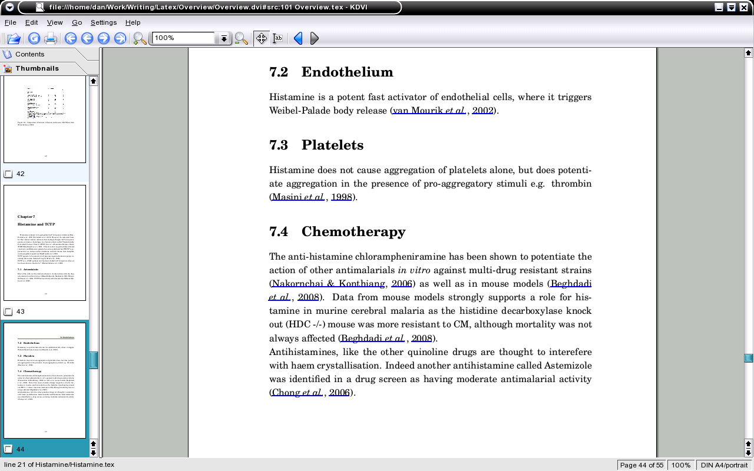Viewport: 754px width, 471px height.
Task: Click the up arrow atop the thumbnail scrollbar
Action: (x=93, y=81)
